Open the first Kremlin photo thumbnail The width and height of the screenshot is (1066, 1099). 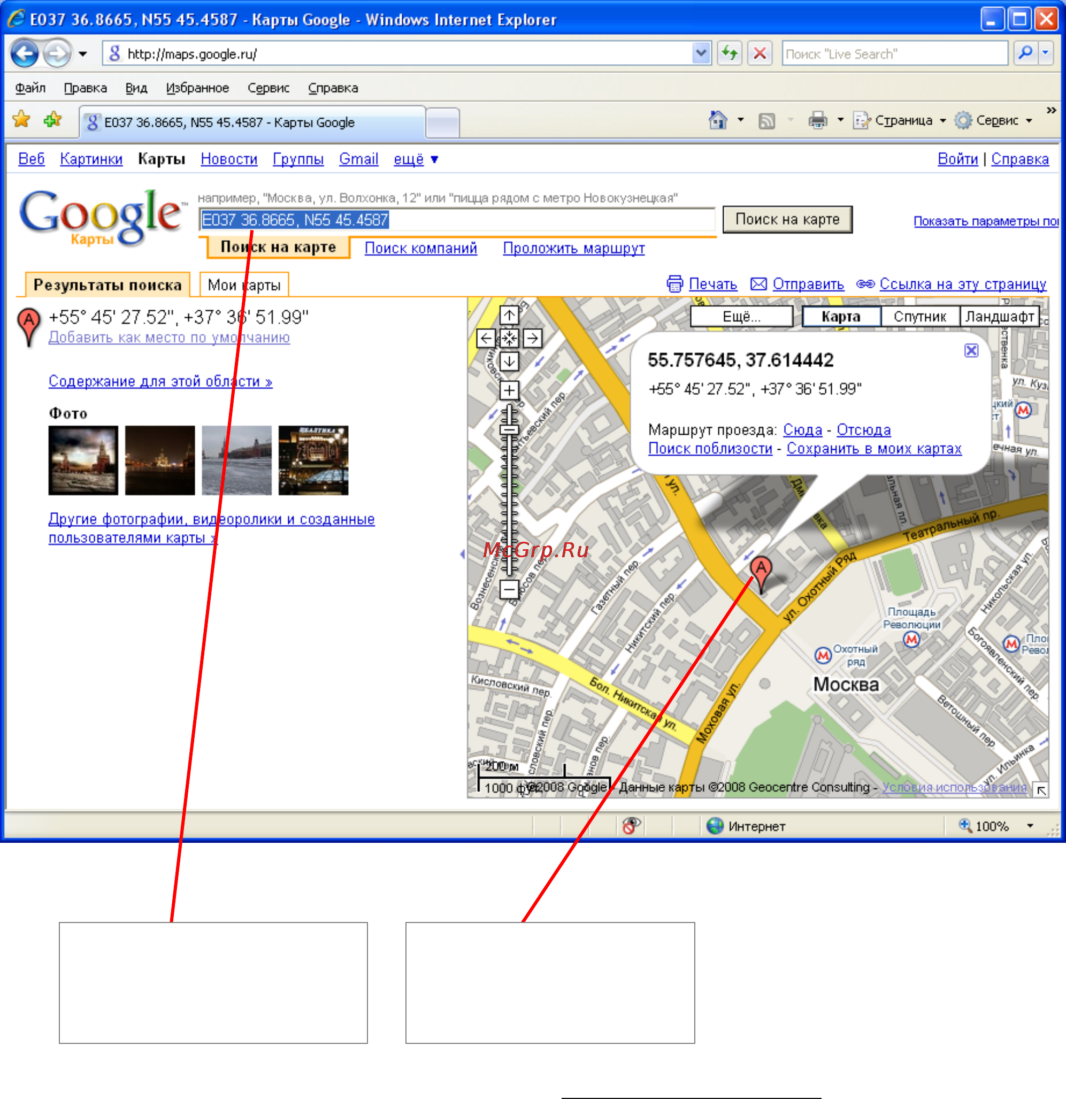[x=83, y=460]
